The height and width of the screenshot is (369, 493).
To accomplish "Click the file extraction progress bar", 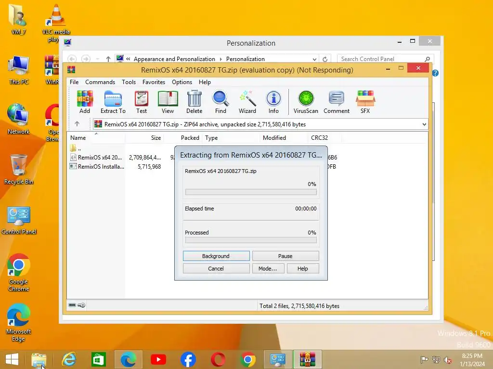I will point(251,192).
